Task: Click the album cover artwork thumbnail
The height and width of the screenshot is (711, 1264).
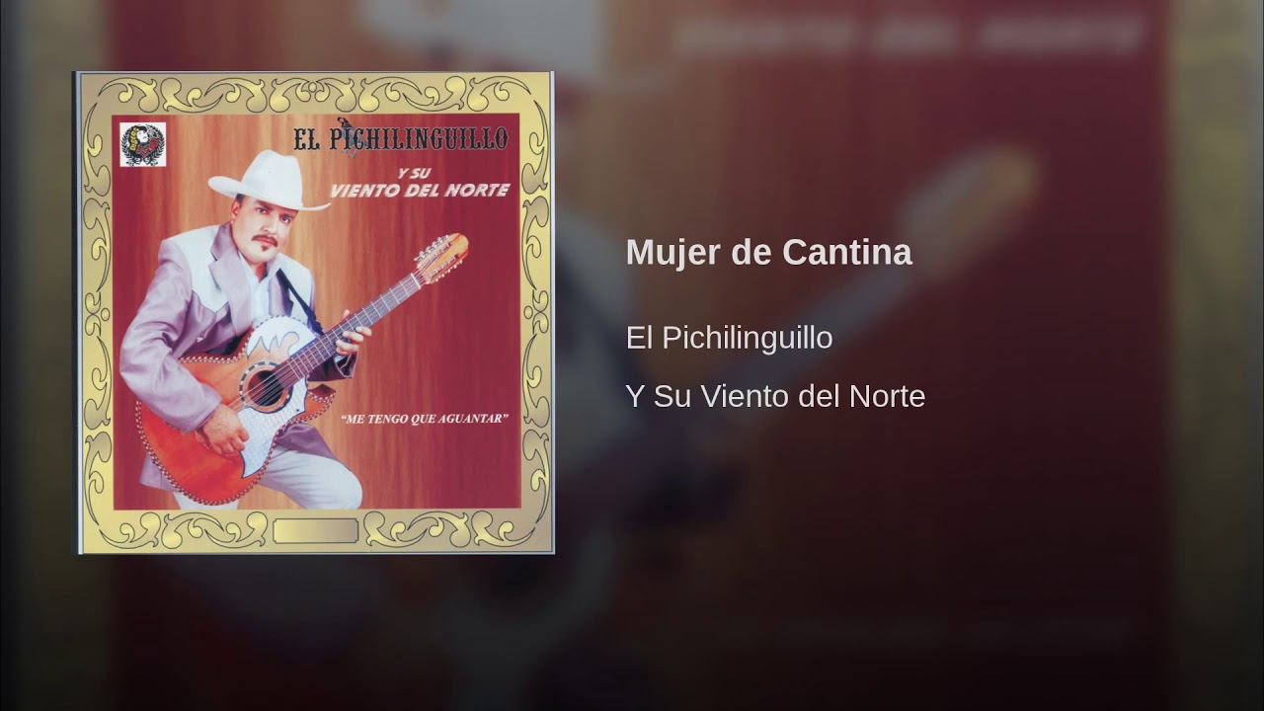Action: pyautogui.click(x=315, y=312)
